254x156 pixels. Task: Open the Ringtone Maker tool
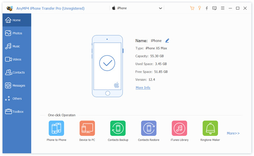click(x=210, y=131)
